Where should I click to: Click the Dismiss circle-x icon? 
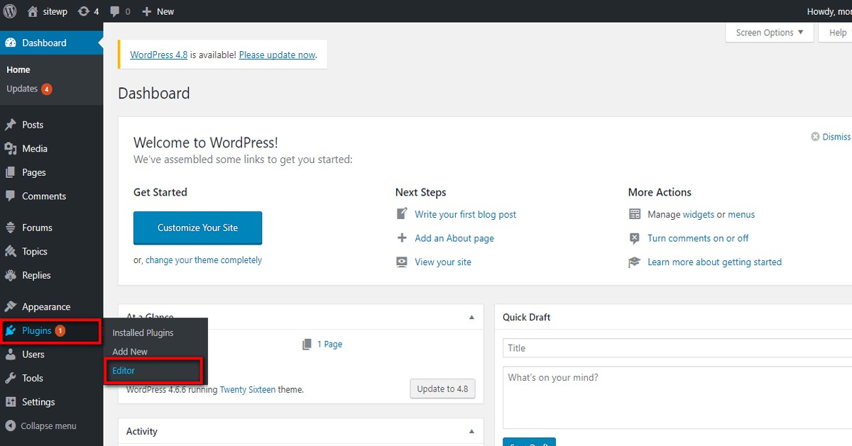(x=815, y=137)
